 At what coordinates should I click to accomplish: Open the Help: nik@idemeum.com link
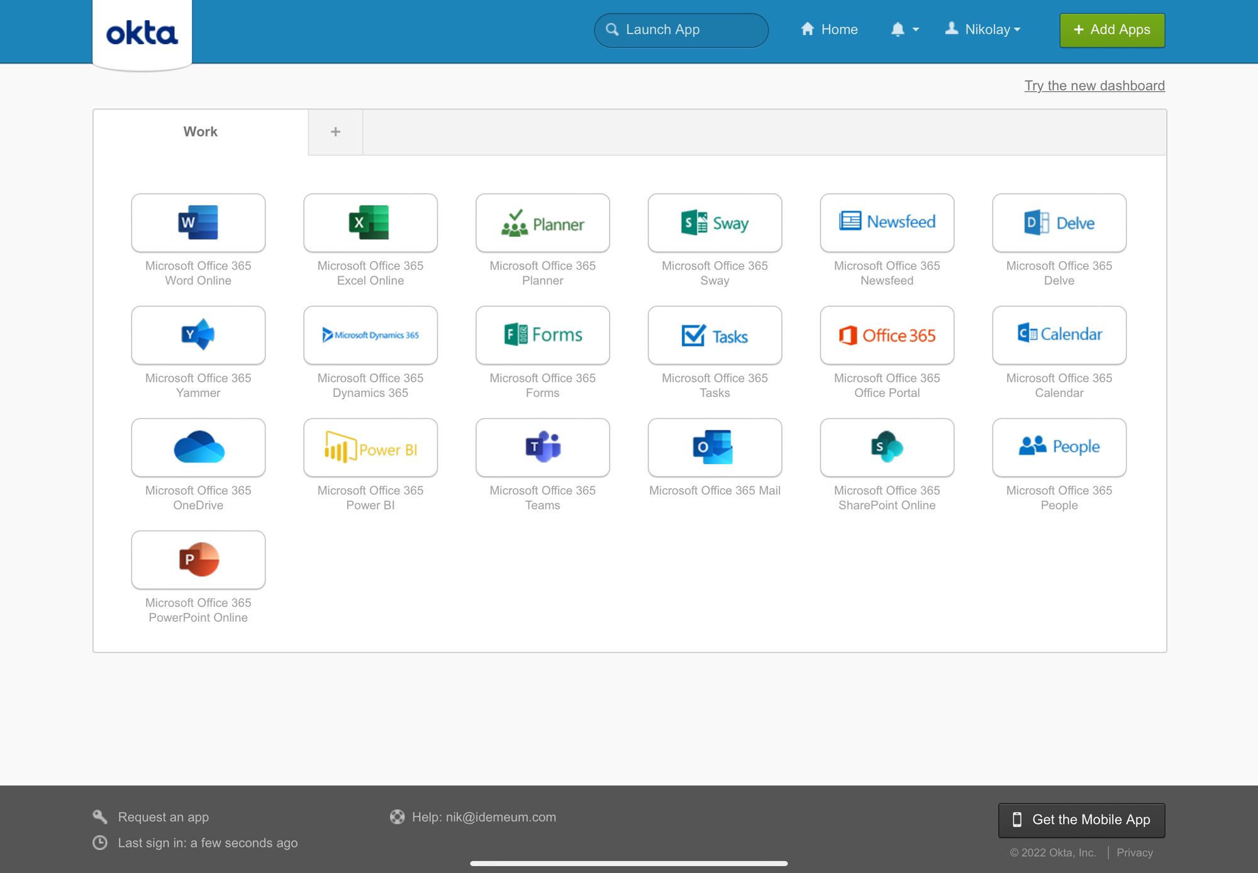[484, 817]
